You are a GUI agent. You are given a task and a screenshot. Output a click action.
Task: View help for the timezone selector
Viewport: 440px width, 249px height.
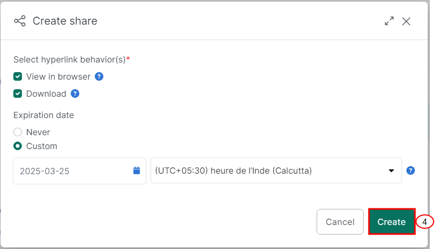point(411,170)
